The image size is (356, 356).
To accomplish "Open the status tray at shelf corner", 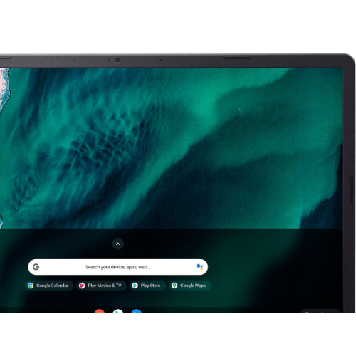I will [320, 311].
